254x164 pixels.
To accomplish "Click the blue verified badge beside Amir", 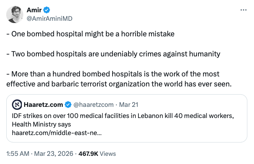I will click(x=47, y=10).
